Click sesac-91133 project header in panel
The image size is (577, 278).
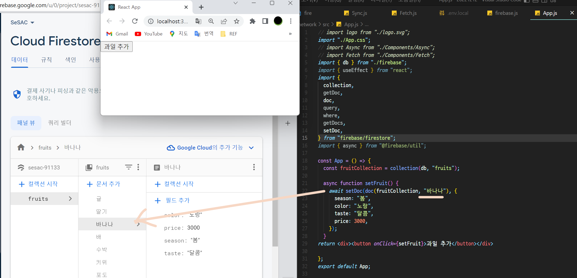coord(44,168)
